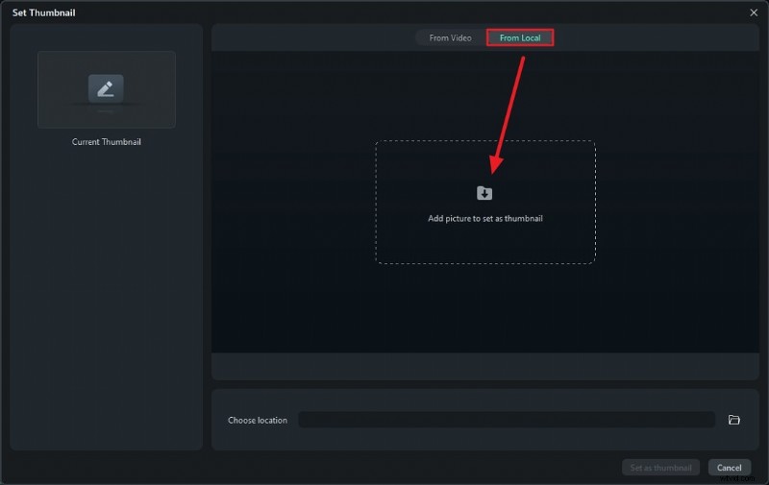
Task: Click the Cancel button
Action: (x=730, y=468)
